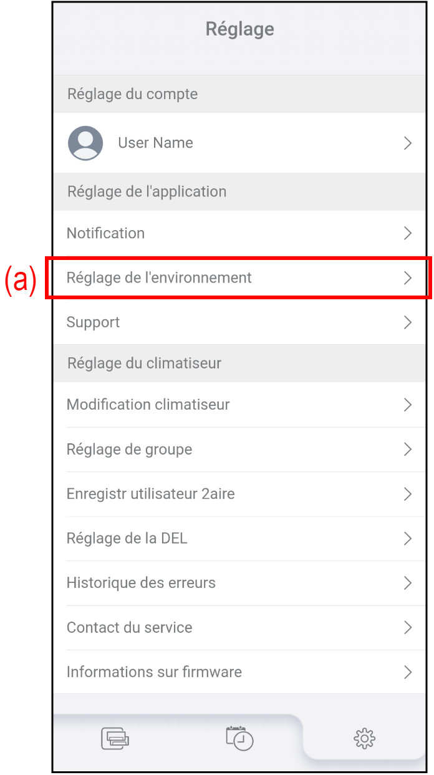Select Enregistr utilisateur 2aire entry

tap(151, 494)
